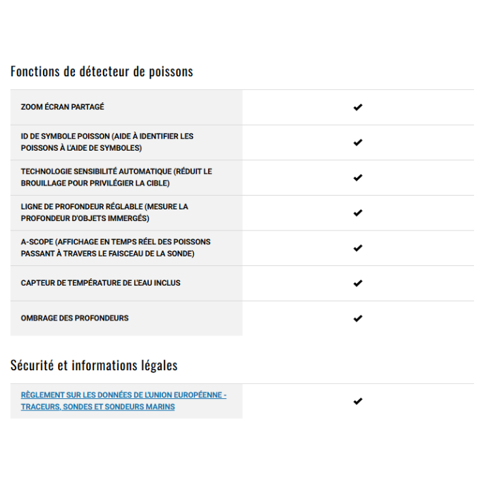The width and height of the screenshot is (491, 491).
Task: Click Capteur de température de l'eau inclus
Action: pos(100,283)
